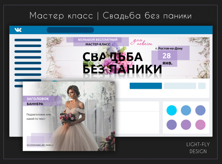Click 'какой-то текст' subtitle line
The height and width of the screenshot is (164, 222).
coord(36,119)
